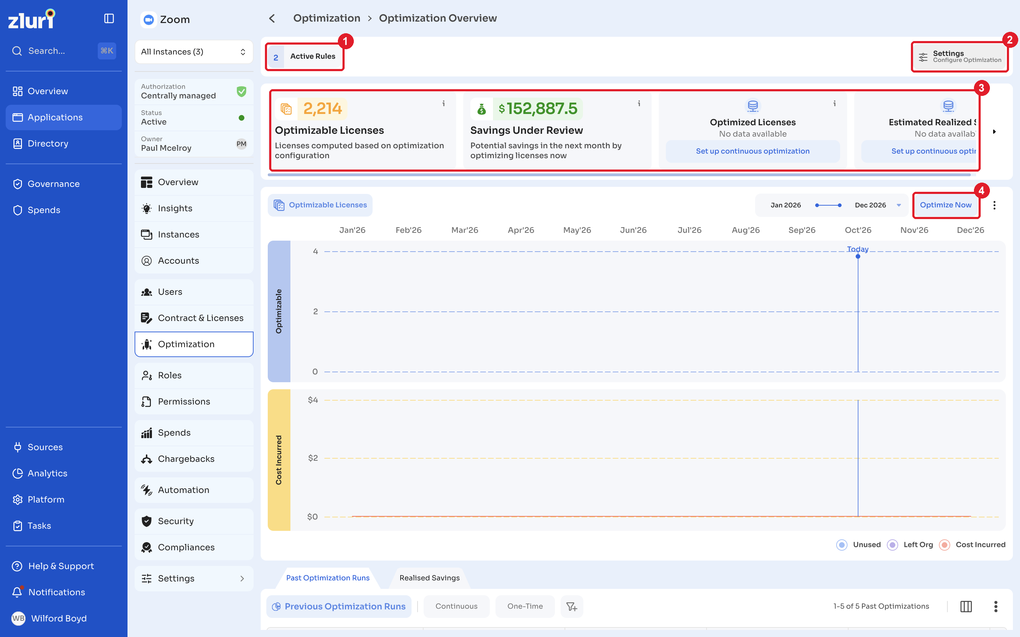The height and width of the screenshot is (637, 1020).
Task: Go back using the left chevron arrow
Action: click(272, 18)
